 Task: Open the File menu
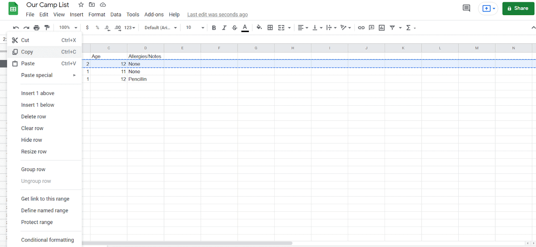30,15
